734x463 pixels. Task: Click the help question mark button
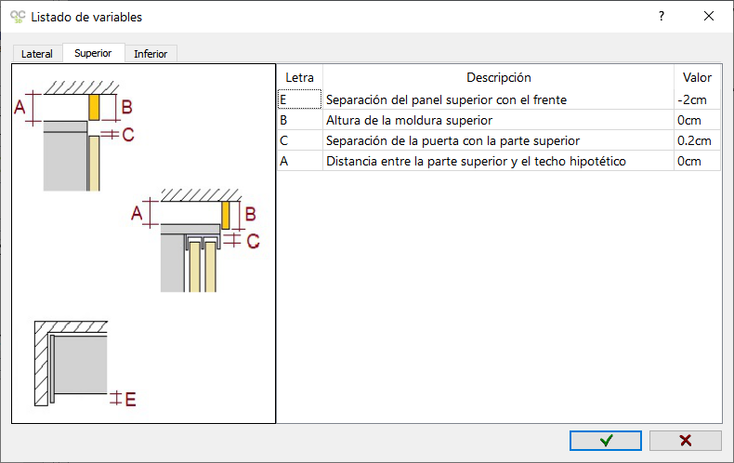tap(661, 17)
